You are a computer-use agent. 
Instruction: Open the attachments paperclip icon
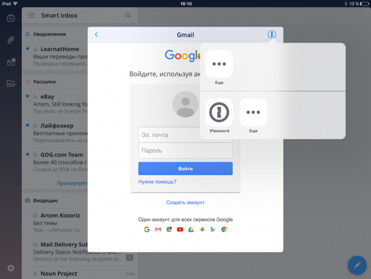click(x=11, y=40)
